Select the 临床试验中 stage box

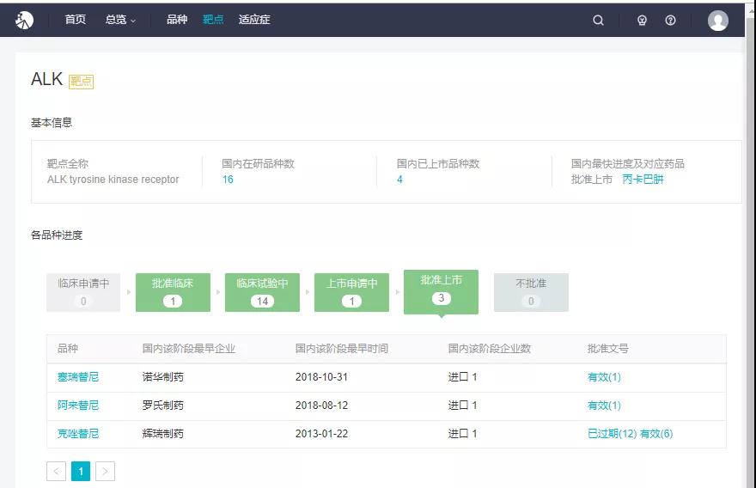[x=262, y=292]
